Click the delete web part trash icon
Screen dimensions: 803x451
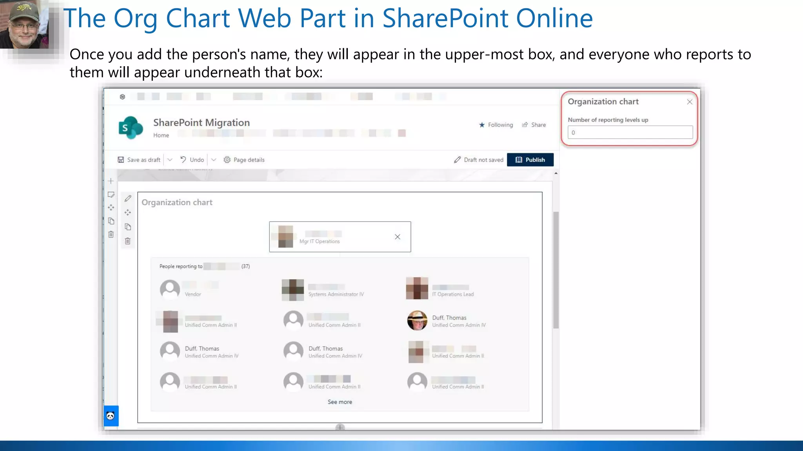(x=128, y=241)
